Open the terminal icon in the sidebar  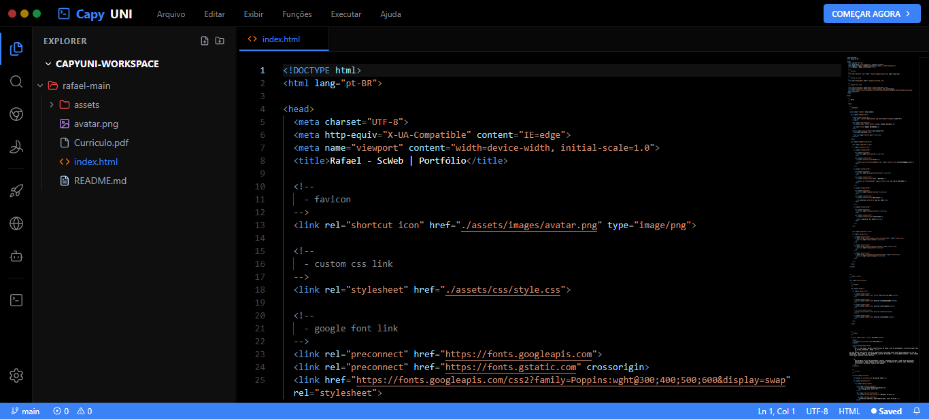point(16,300)
